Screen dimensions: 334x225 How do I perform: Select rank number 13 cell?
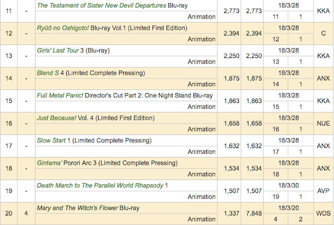[x=9, y=56]
